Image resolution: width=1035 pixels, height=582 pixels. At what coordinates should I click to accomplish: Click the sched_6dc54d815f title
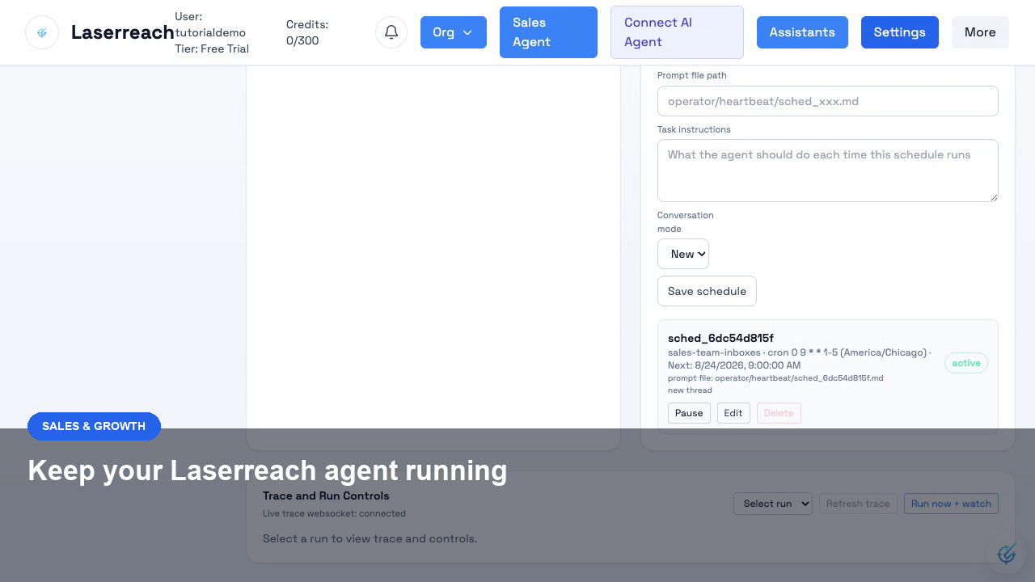(x=720, y=338)
